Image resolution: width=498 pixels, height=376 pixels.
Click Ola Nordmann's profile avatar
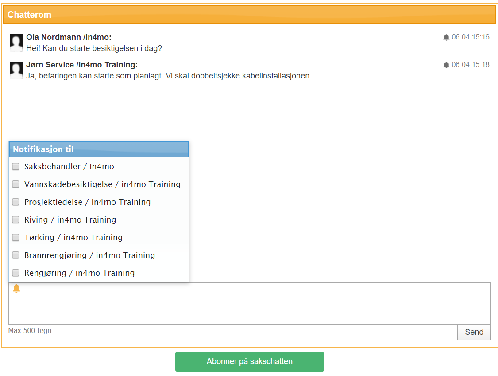click(x=16, y=43)
